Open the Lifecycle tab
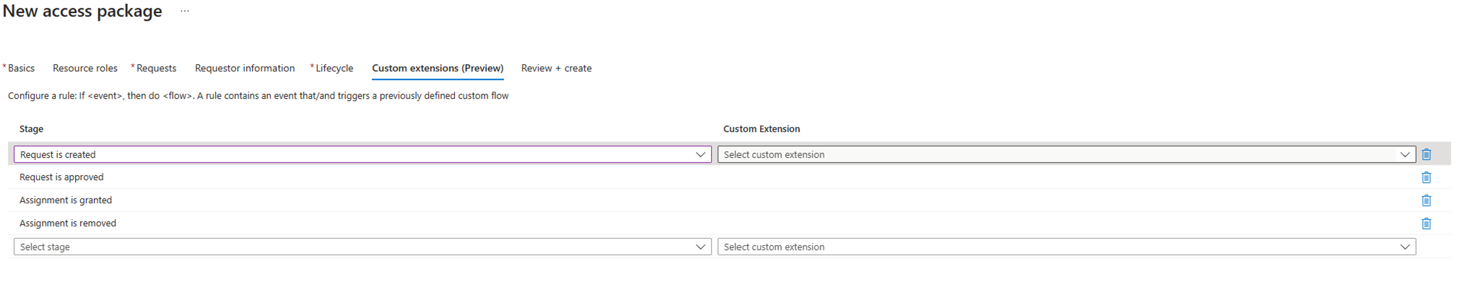 click(x=334, y=68)
